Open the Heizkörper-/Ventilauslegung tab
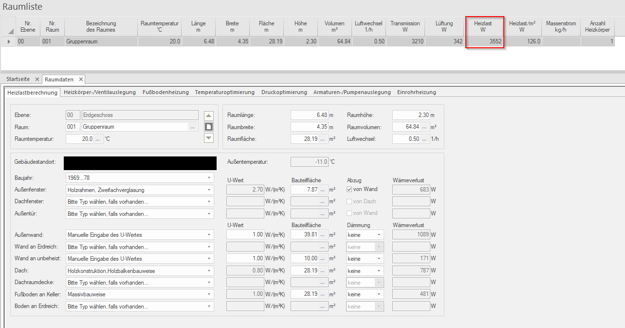The height and width of the screenshot is (328, 625). tap(100, 92)
